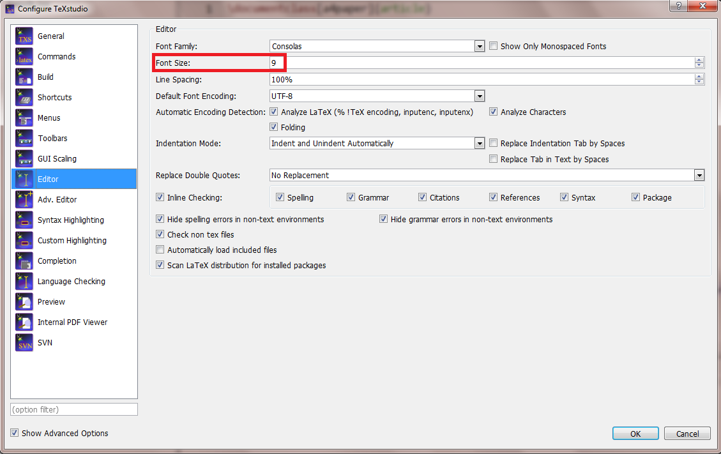Open the Indentation Mode dropdown
Viewport: 721px width, 454px height.
480,144
